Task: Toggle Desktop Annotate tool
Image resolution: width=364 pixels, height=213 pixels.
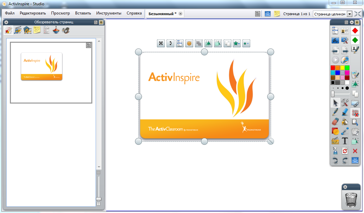Action: (x=335, y=40)
